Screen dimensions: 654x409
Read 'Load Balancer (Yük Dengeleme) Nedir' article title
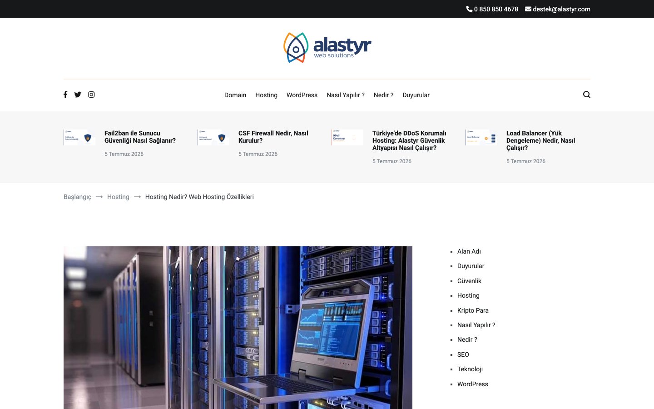coord(540,140)
